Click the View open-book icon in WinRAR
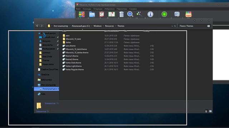 112,14
